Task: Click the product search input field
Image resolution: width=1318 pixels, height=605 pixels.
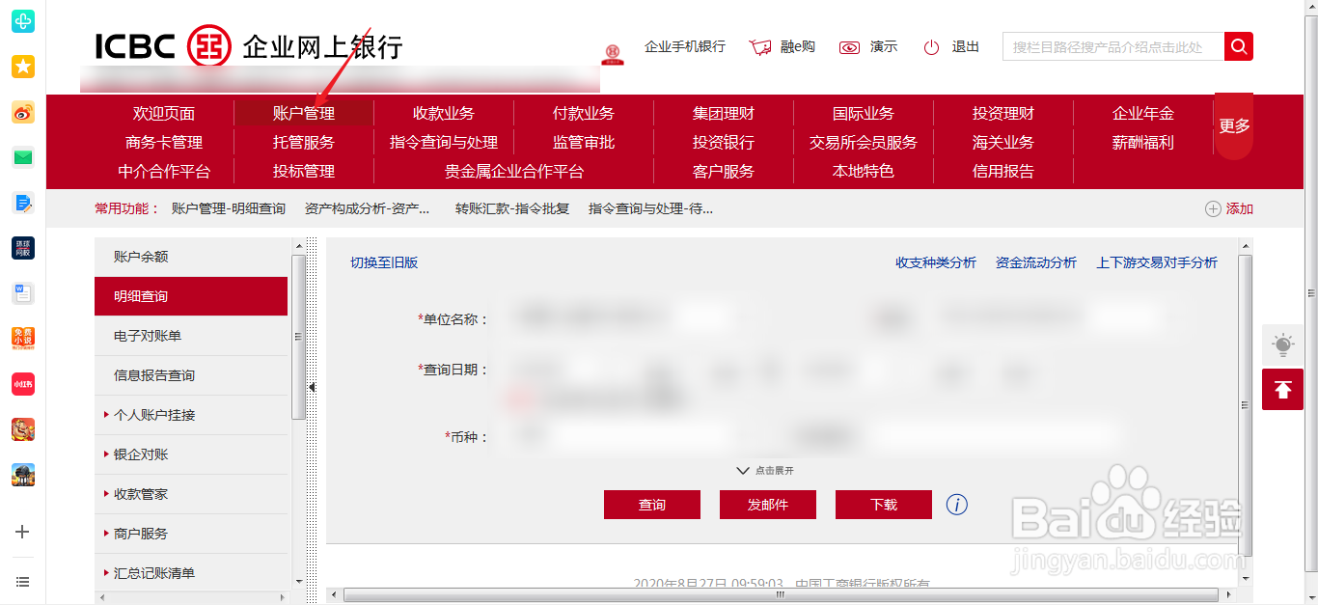Action: click(x=1113, y=46)
